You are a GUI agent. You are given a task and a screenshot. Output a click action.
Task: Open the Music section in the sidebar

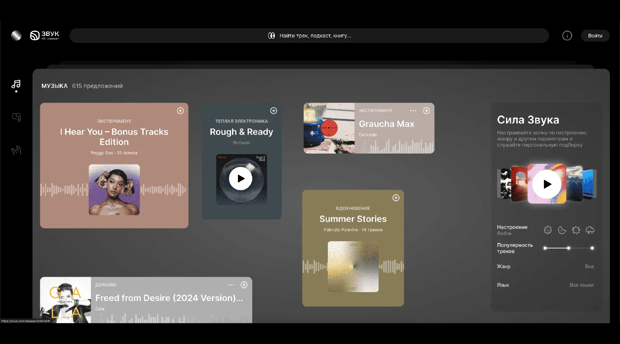pyautogui.click(x=16, y=84)
